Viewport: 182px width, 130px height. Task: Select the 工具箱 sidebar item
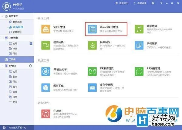pyautogui.click(x=17, y=59)
